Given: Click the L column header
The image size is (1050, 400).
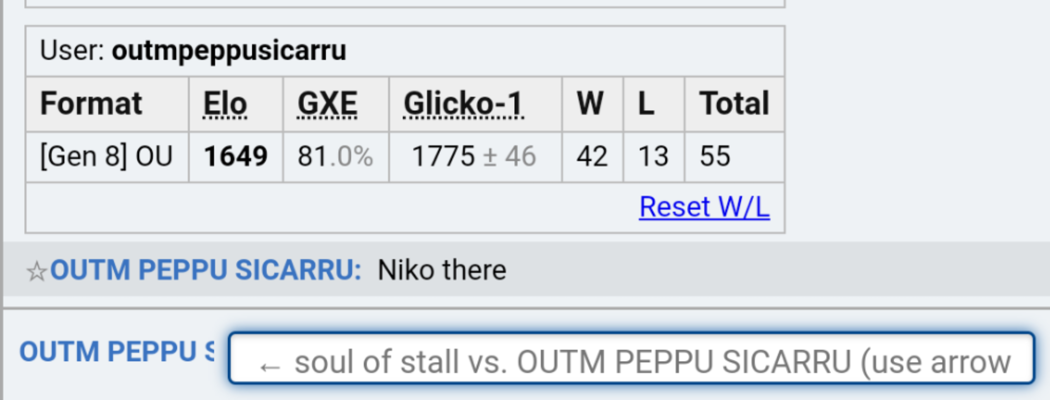Looking at the screenshot, I should (x=646, y=104).
